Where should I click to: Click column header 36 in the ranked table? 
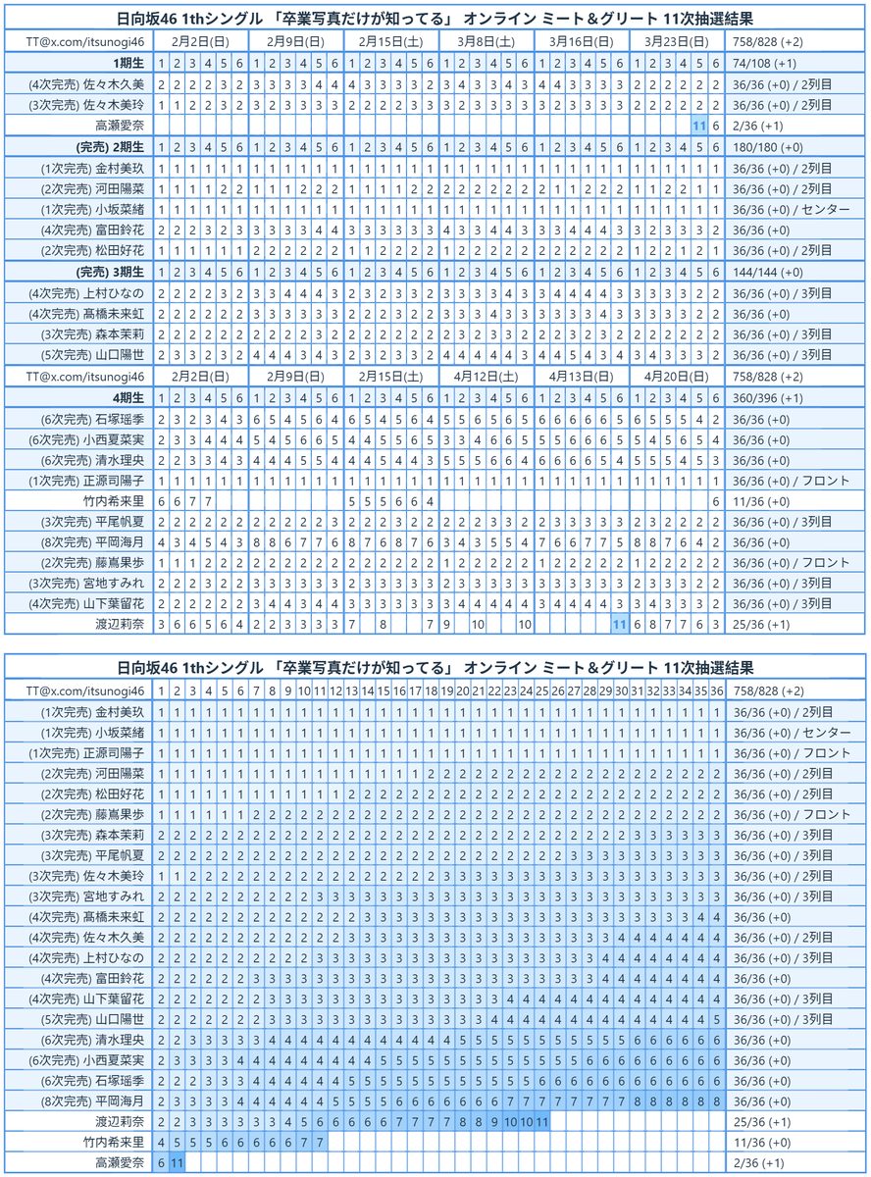pyautogui.click(x=717, y=692)
